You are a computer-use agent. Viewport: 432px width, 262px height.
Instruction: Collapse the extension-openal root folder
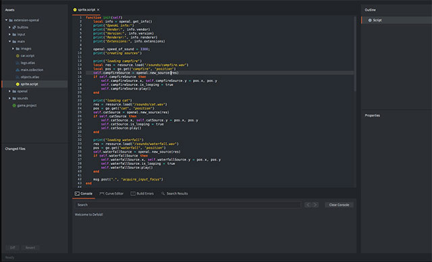6,20
